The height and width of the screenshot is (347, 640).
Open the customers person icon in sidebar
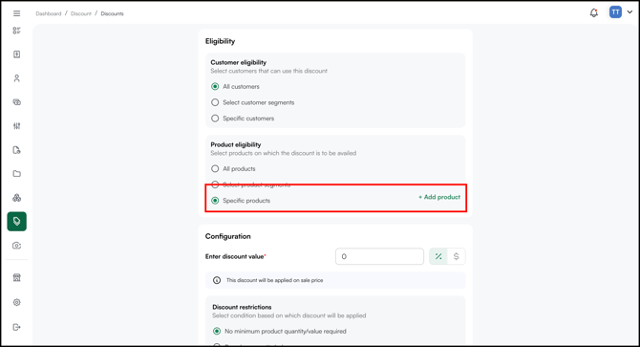pos(17,78)
